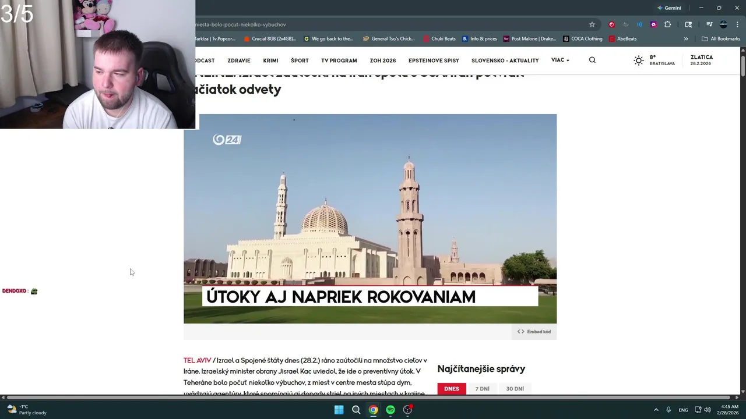This screenshot has width=746, height=419.
Task: Open the SLOVENSKO - AKTUALITY section
Action: (x=505, y=61)
